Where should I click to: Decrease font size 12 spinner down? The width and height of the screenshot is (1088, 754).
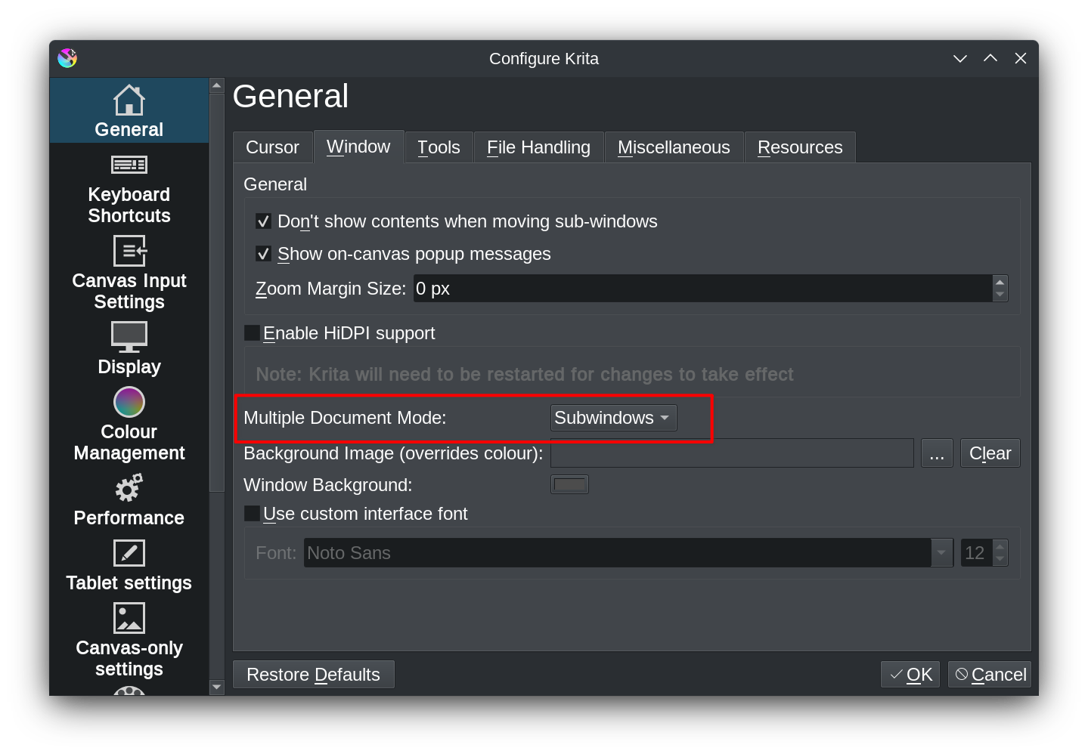[1000, 559]
